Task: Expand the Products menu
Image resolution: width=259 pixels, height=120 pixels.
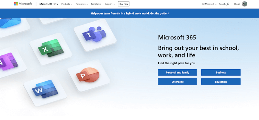Action: coord(67,4)
